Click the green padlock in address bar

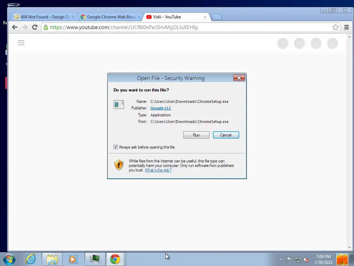pos(46,27)
